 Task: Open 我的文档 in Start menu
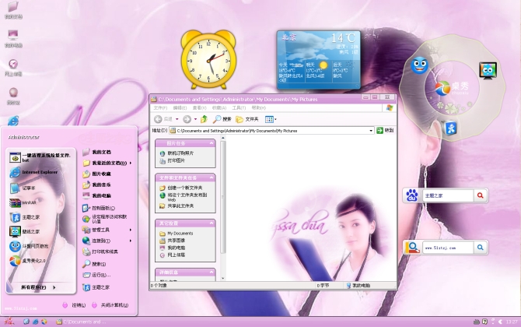tap(96, 152)
